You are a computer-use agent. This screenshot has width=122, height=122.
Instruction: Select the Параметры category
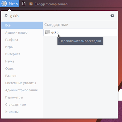coord(22,97)
